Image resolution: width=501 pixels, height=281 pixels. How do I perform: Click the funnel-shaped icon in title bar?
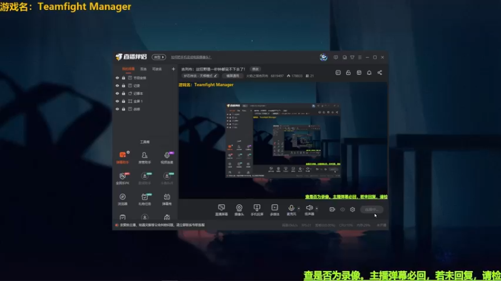[352, 57]
